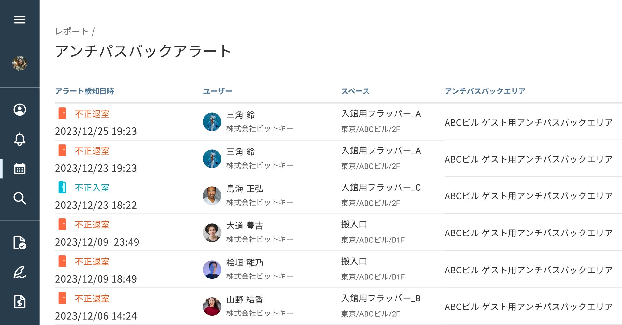This screenshot has width=622, height=325.
Task: Open the calendar icon in sidebar
Action: (x=19, y=169)
